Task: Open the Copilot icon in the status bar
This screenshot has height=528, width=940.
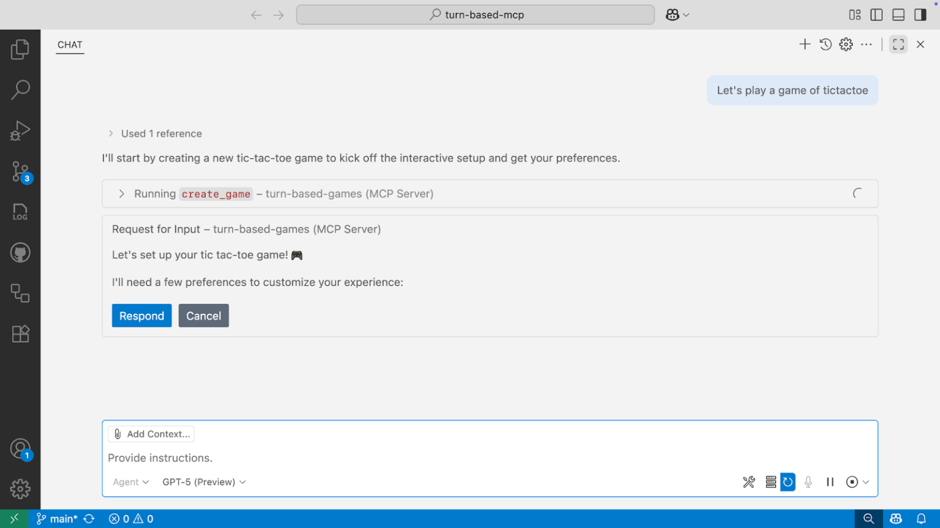Action: 895,518
